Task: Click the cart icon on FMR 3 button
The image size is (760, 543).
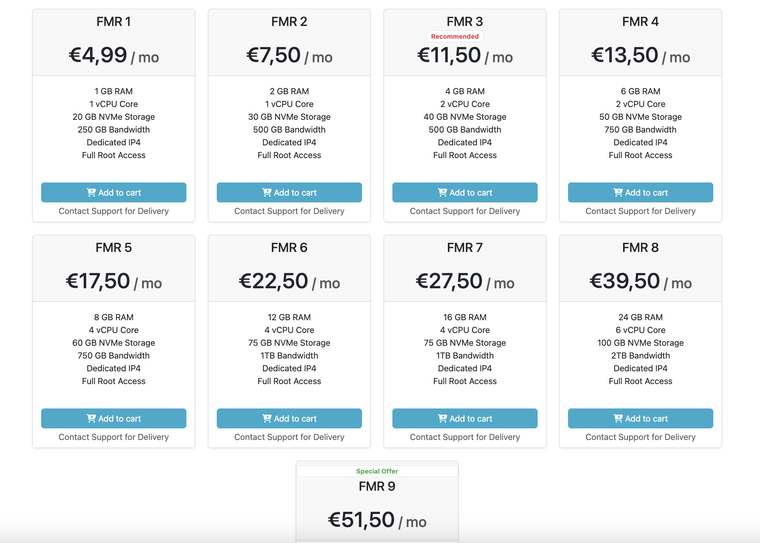Action: (442, 192)
